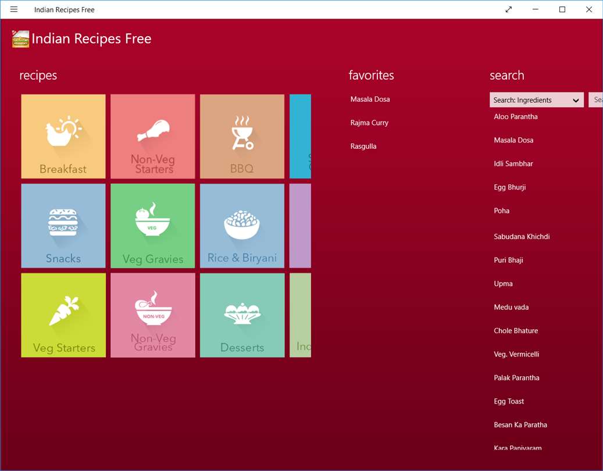Image resolution: width=603 pixels, height=471 pixels.
Task: Open the Chole Bhature recipe
Action: point(516,331)
